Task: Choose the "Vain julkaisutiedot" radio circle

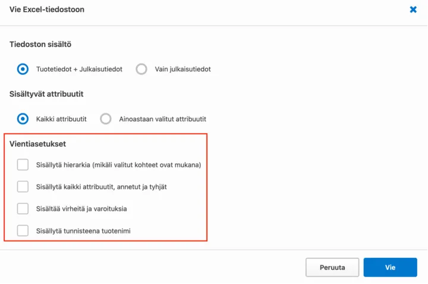Action: click(x=141, y=69)
